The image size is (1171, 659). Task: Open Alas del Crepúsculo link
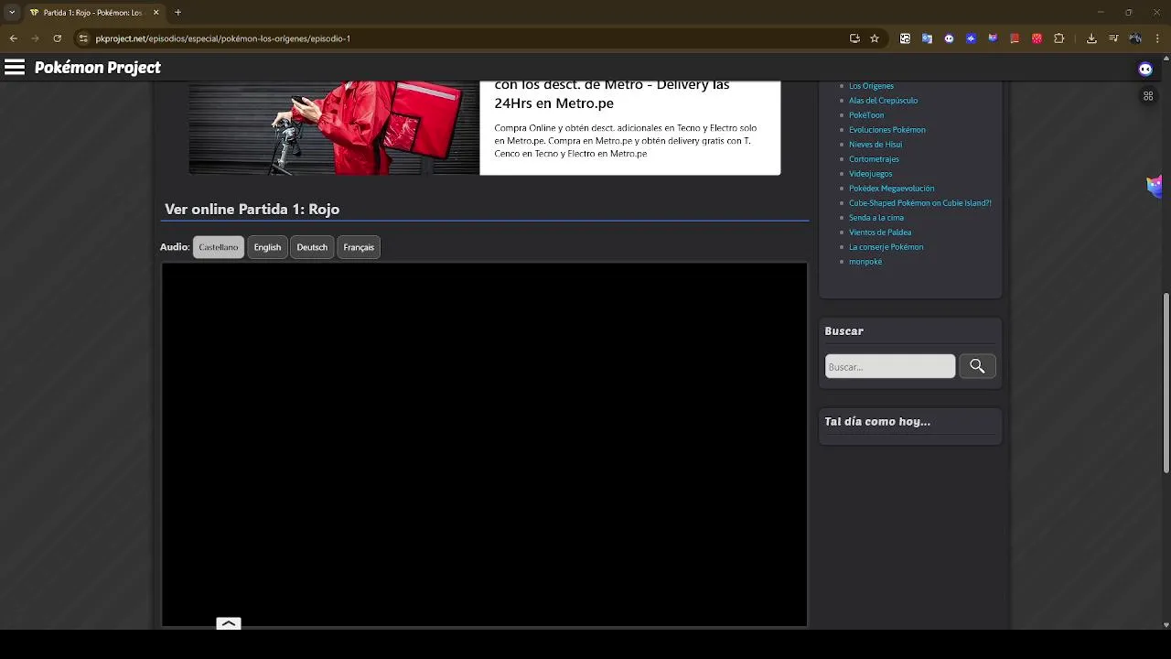[x=883, y=101]
